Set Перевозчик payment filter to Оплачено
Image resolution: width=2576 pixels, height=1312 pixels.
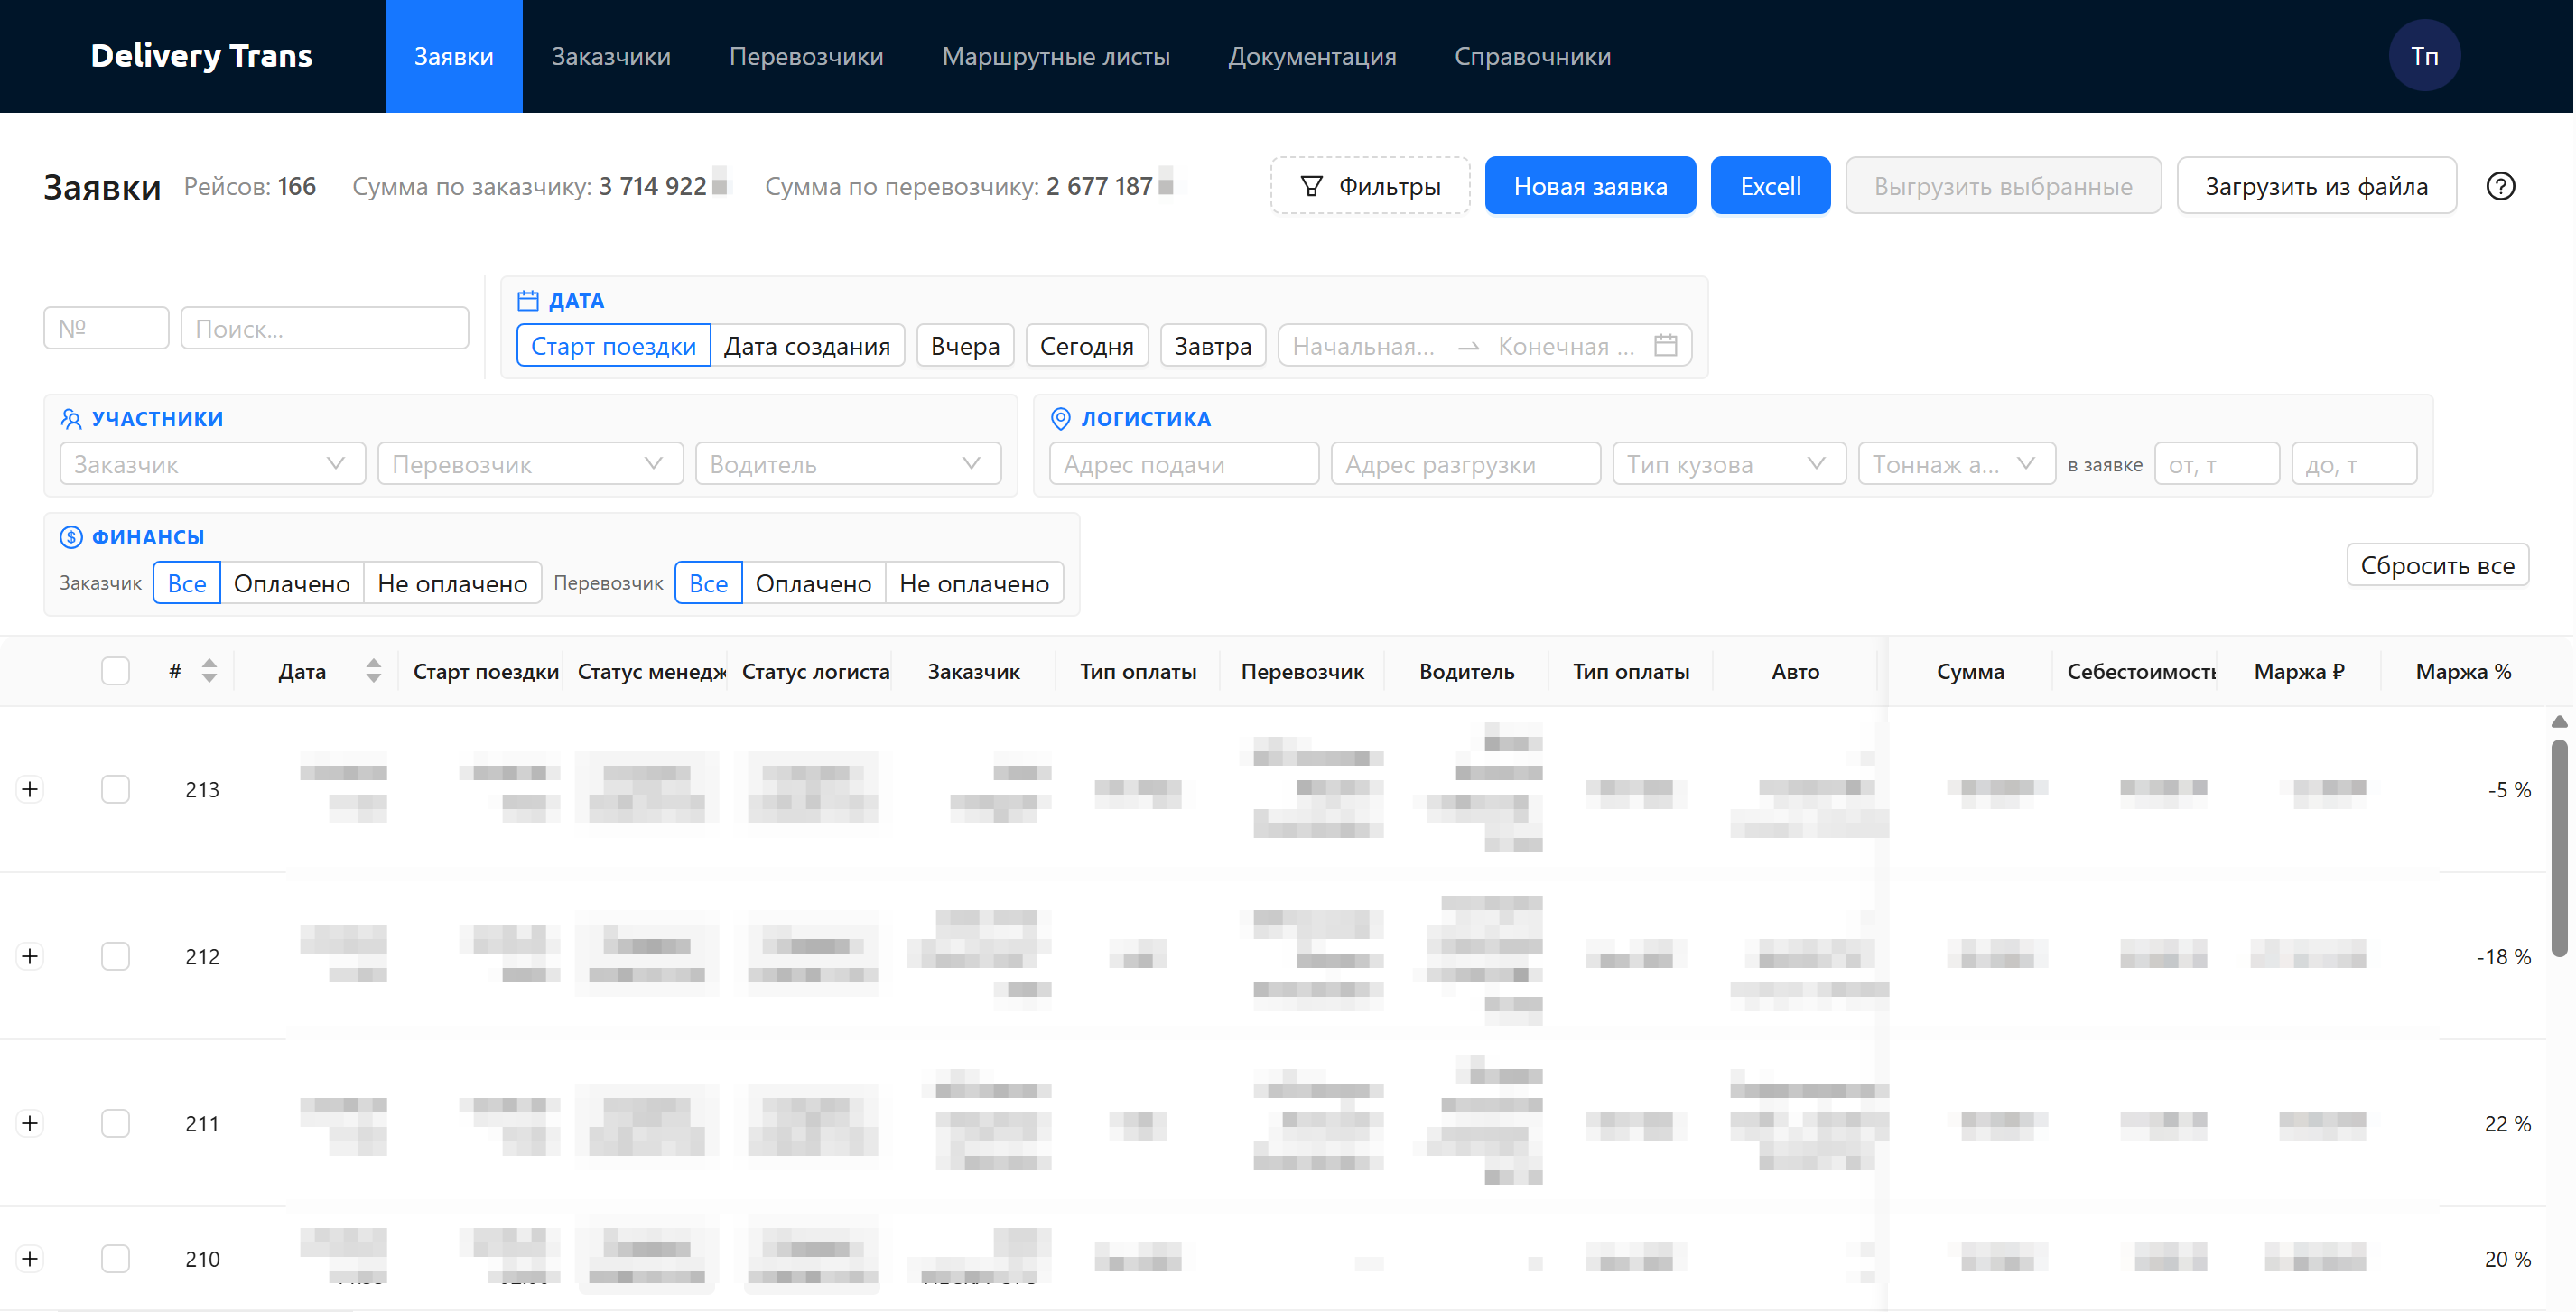813,583
